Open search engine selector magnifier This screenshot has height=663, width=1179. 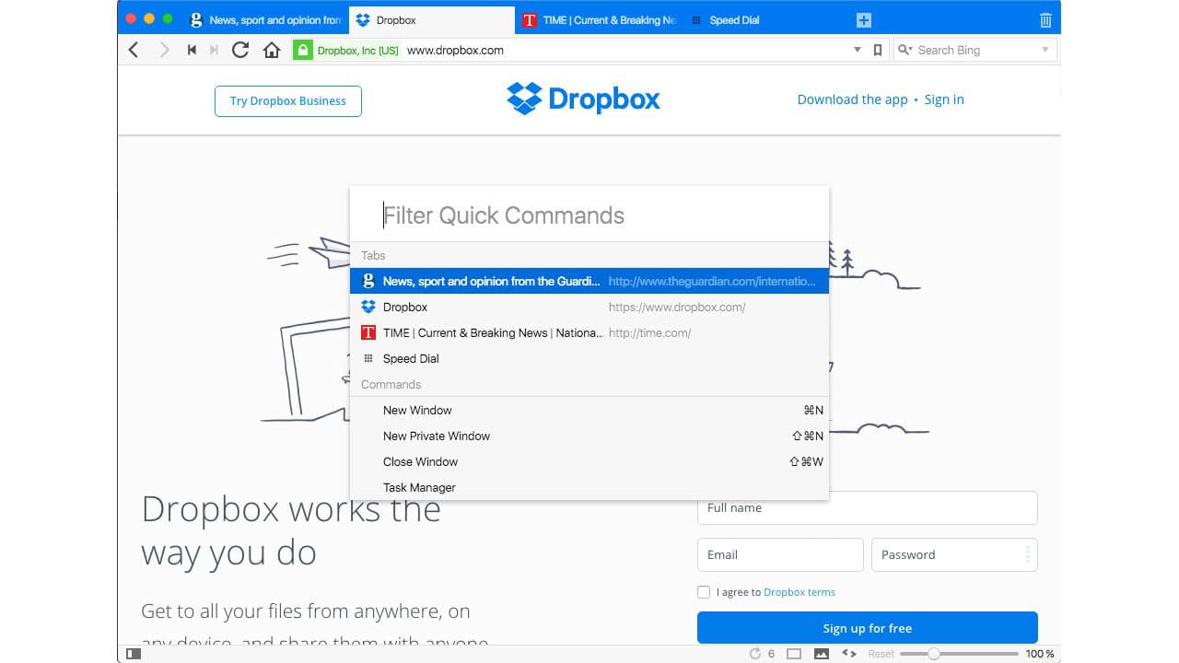pyautogui.click(x=905, y=50)
